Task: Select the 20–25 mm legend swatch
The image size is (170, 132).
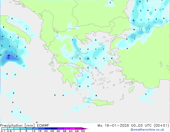Action: pos(48,128)
